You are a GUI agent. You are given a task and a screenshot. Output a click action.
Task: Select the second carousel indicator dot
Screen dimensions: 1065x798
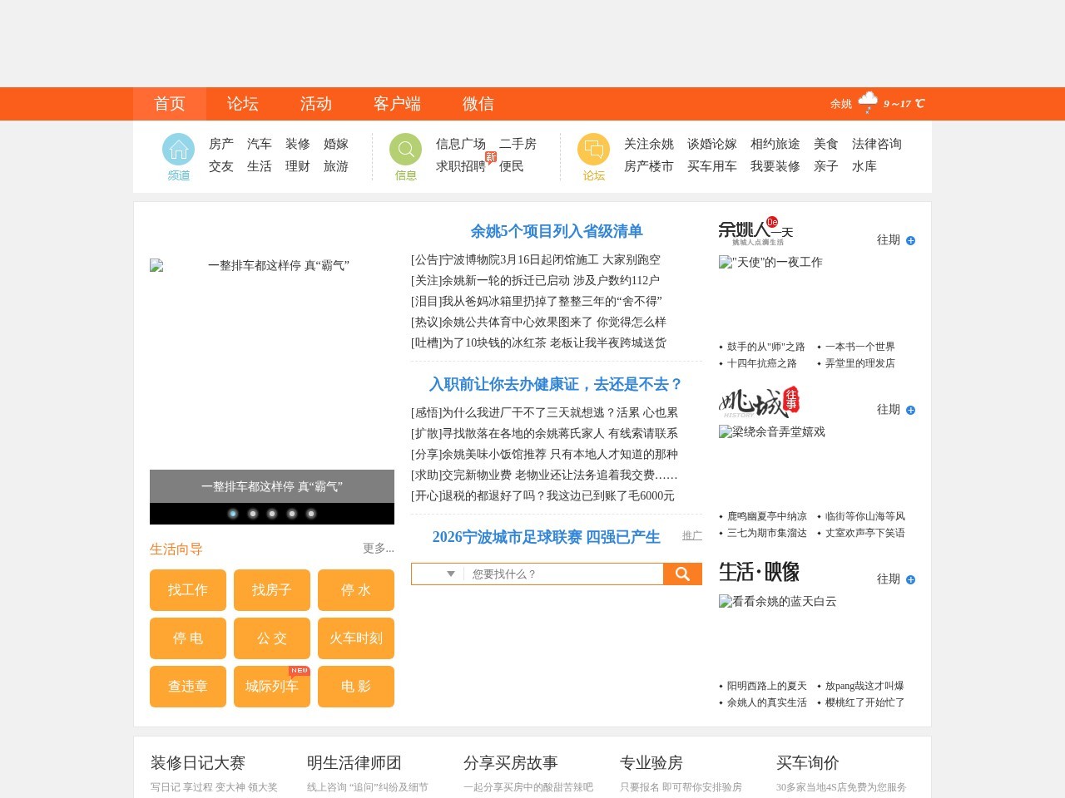pos(253,515)
